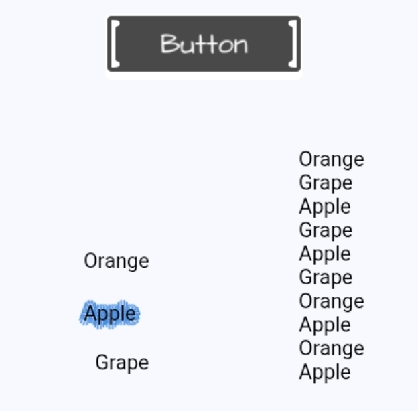
Task: Choose the Apple between two Oranges
Action: click(x=325, y=325)
